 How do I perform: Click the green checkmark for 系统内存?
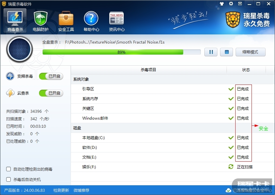click(231, 99)
